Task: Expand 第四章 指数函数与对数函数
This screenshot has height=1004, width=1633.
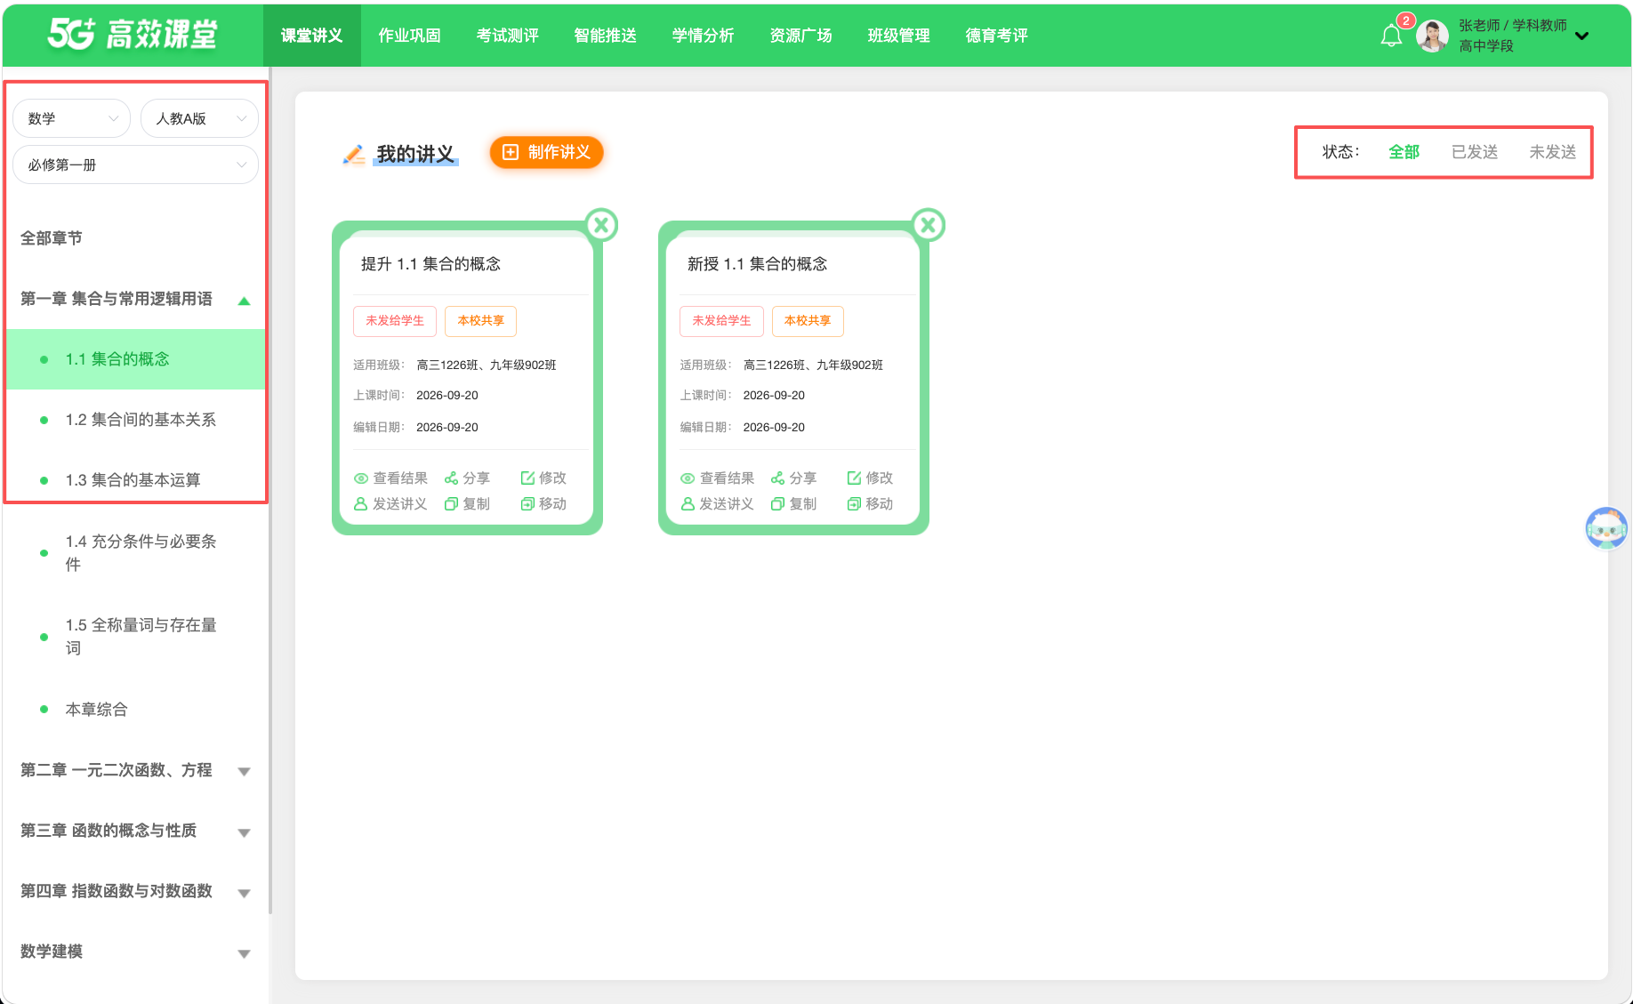Action: (x=244, y=893)
